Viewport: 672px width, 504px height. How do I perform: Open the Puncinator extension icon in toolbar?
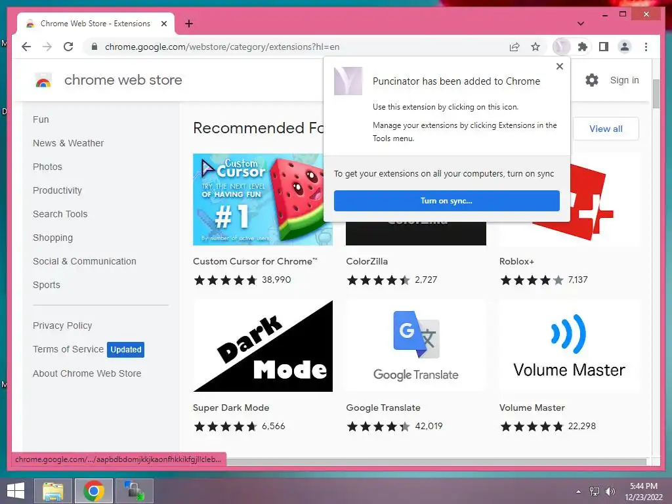[562, 47]
